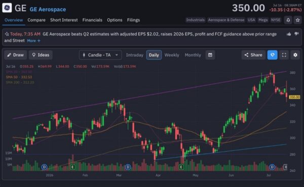Click the H369.99 high value
Image resolution: width=304 pixels, height=187 pixels.
point(45,66)
